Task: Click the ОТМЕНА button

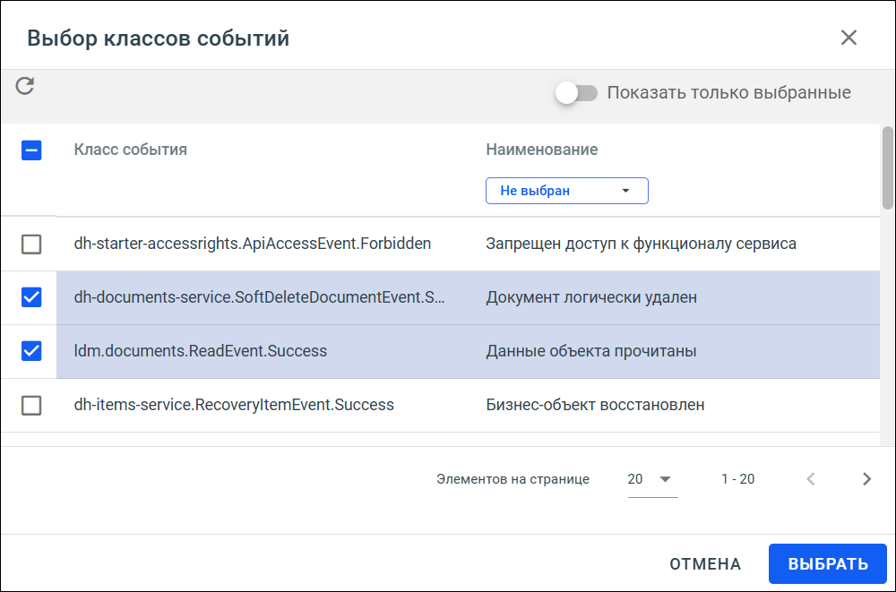Action: tap(705, 564)
